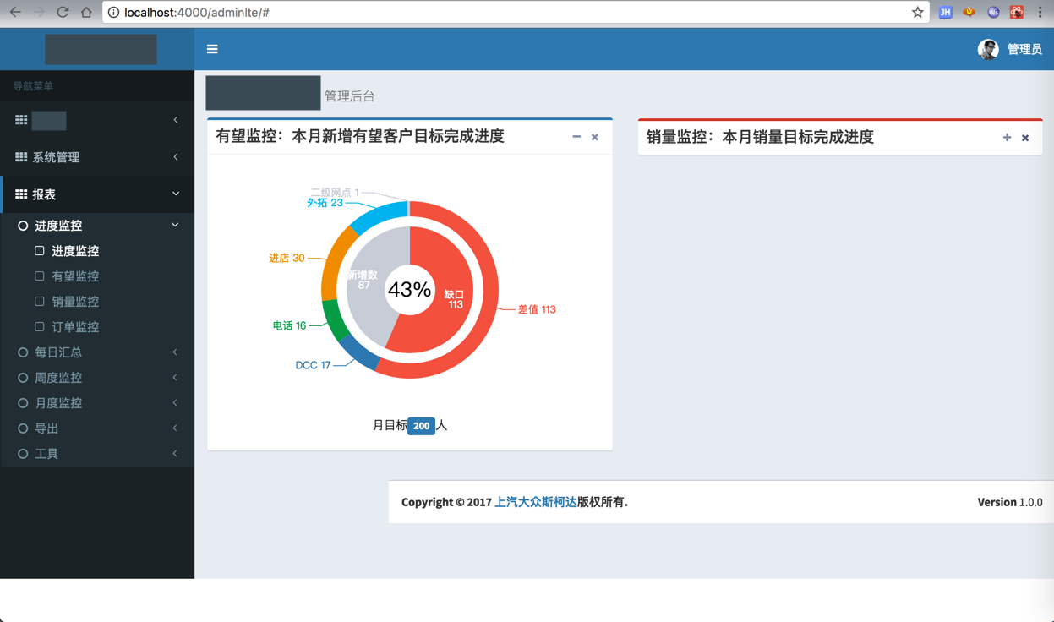Click grid icon next to 报表

click(x=21, y=194)
